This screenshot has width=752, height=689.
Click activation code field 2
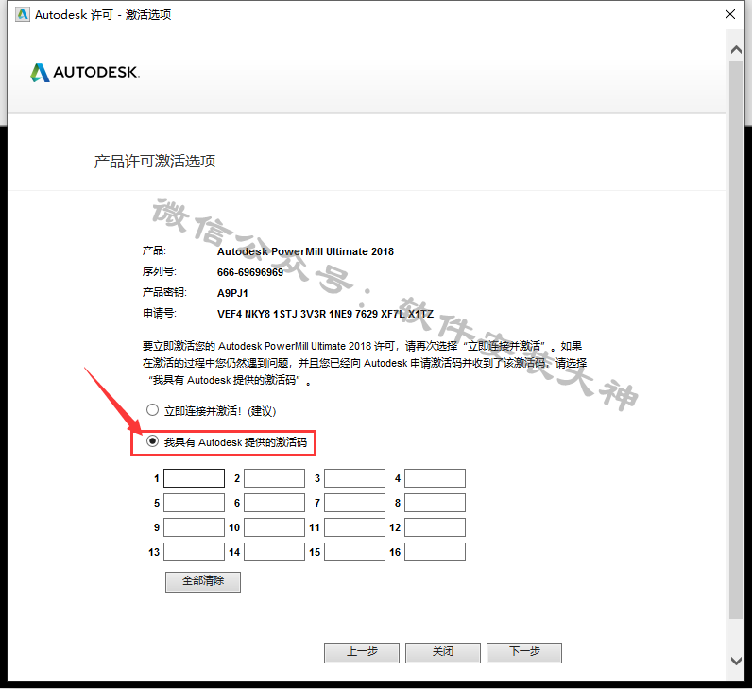pos(274,478)
